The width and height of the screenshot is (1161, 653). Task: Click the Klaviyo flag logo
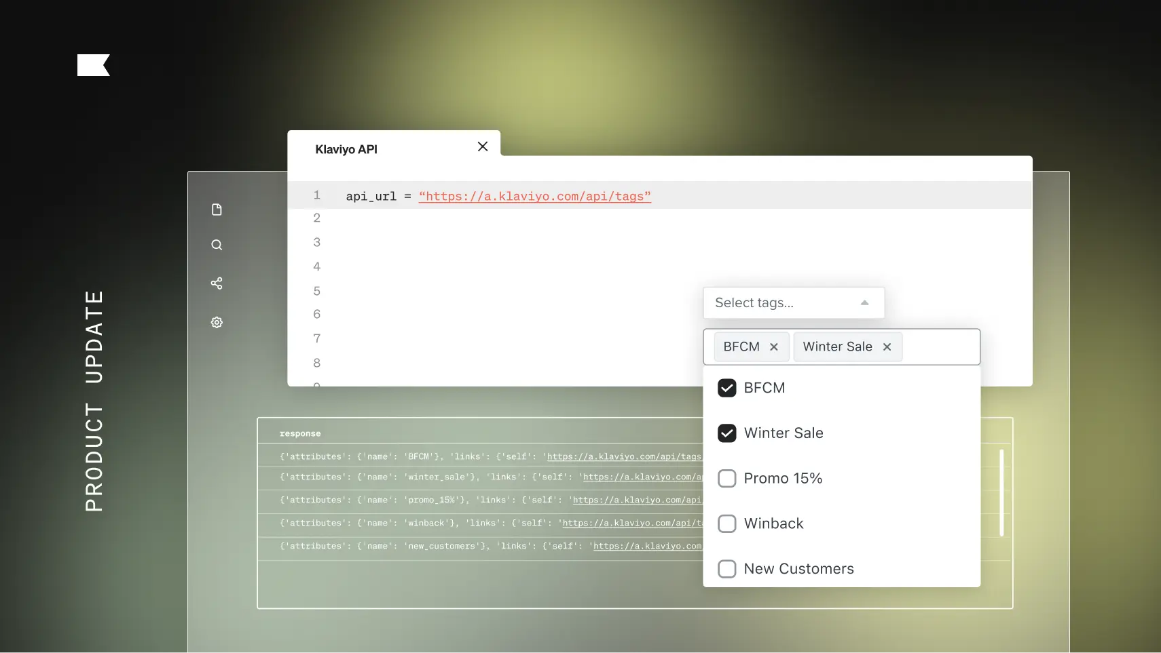pyautogui.click(x=94, y=65)
